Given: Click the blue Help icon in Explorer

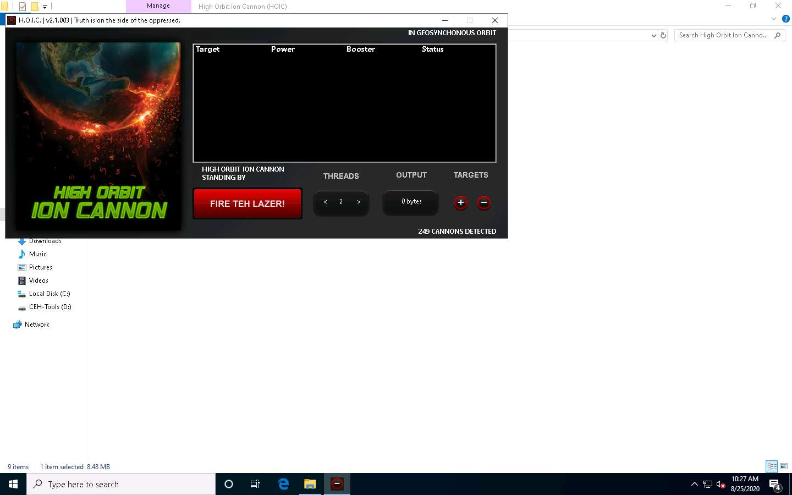Looking at the screenshot, I should (786, 19).
